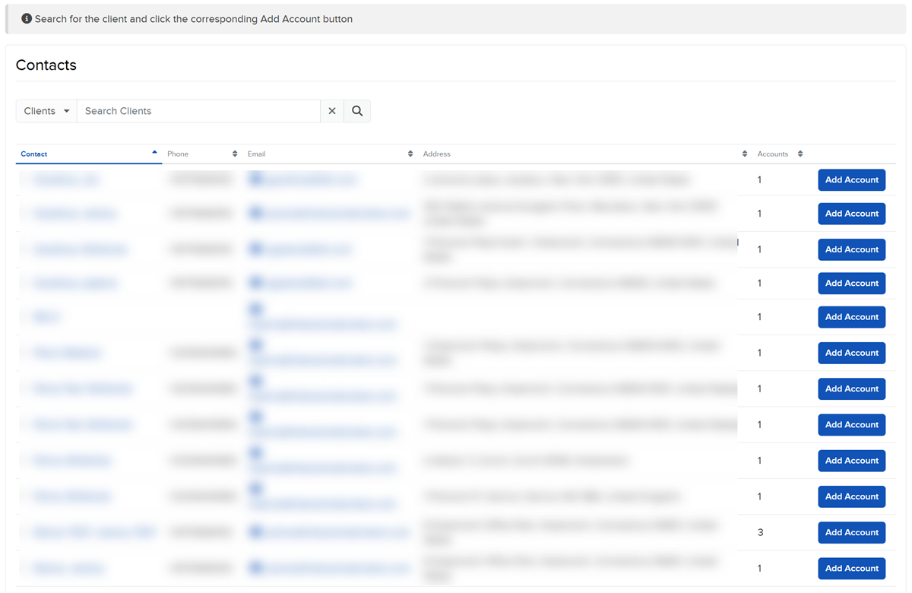Screen dimensions: 912x593
Task: Click Add Account in the first row
Action: [851, 180]
